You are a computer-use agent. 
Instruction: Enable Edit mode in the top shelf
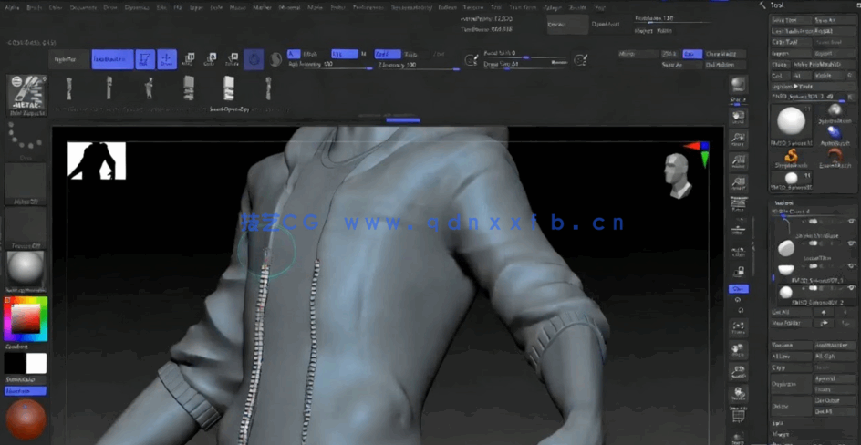pos(144,59)
